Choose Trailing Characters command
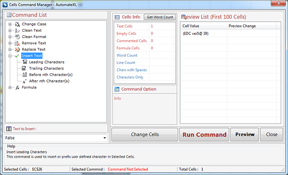 46,68
